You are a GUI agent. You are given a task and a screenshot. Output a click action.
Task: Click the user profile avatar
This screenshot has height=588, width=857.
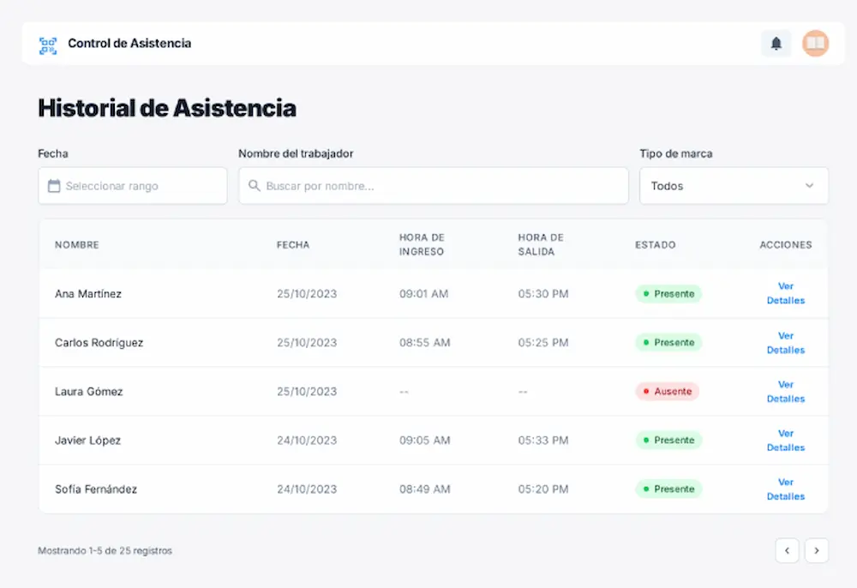tap(815, 43)
